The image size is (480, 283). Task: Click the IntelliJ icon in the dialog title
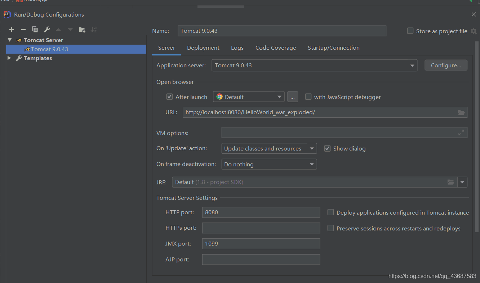[x=7, y=14]
